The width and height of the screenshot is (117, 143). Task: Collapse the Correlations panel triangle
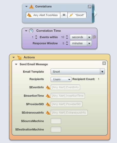tap(26, 6)
